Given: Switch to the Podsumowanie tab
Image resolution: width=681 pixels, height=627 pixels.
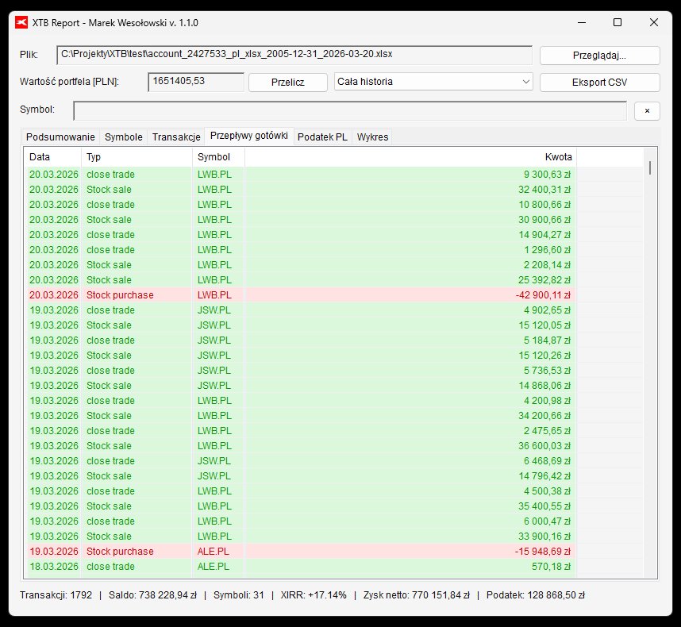Looking at the screenshot, I should point(60,137).
